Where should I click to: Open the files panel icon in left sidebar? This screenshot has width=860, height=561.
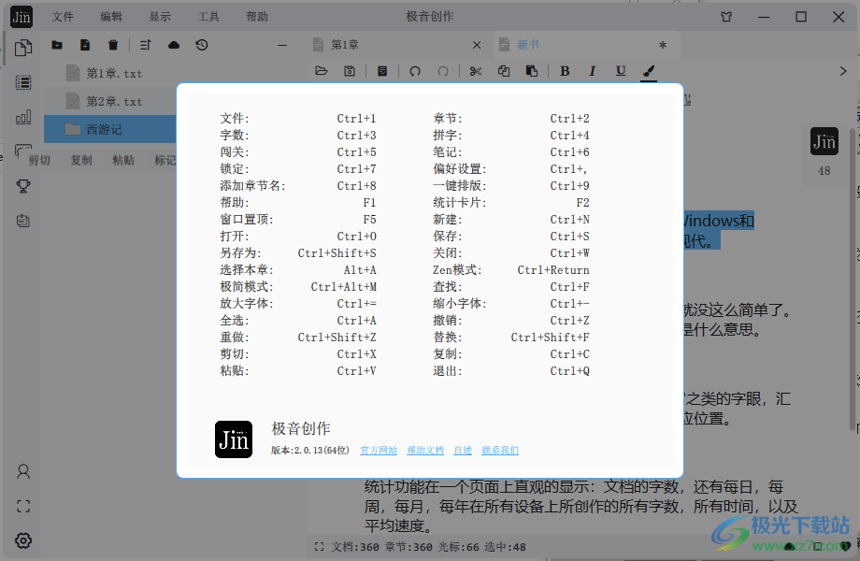(x=23, y=48)
